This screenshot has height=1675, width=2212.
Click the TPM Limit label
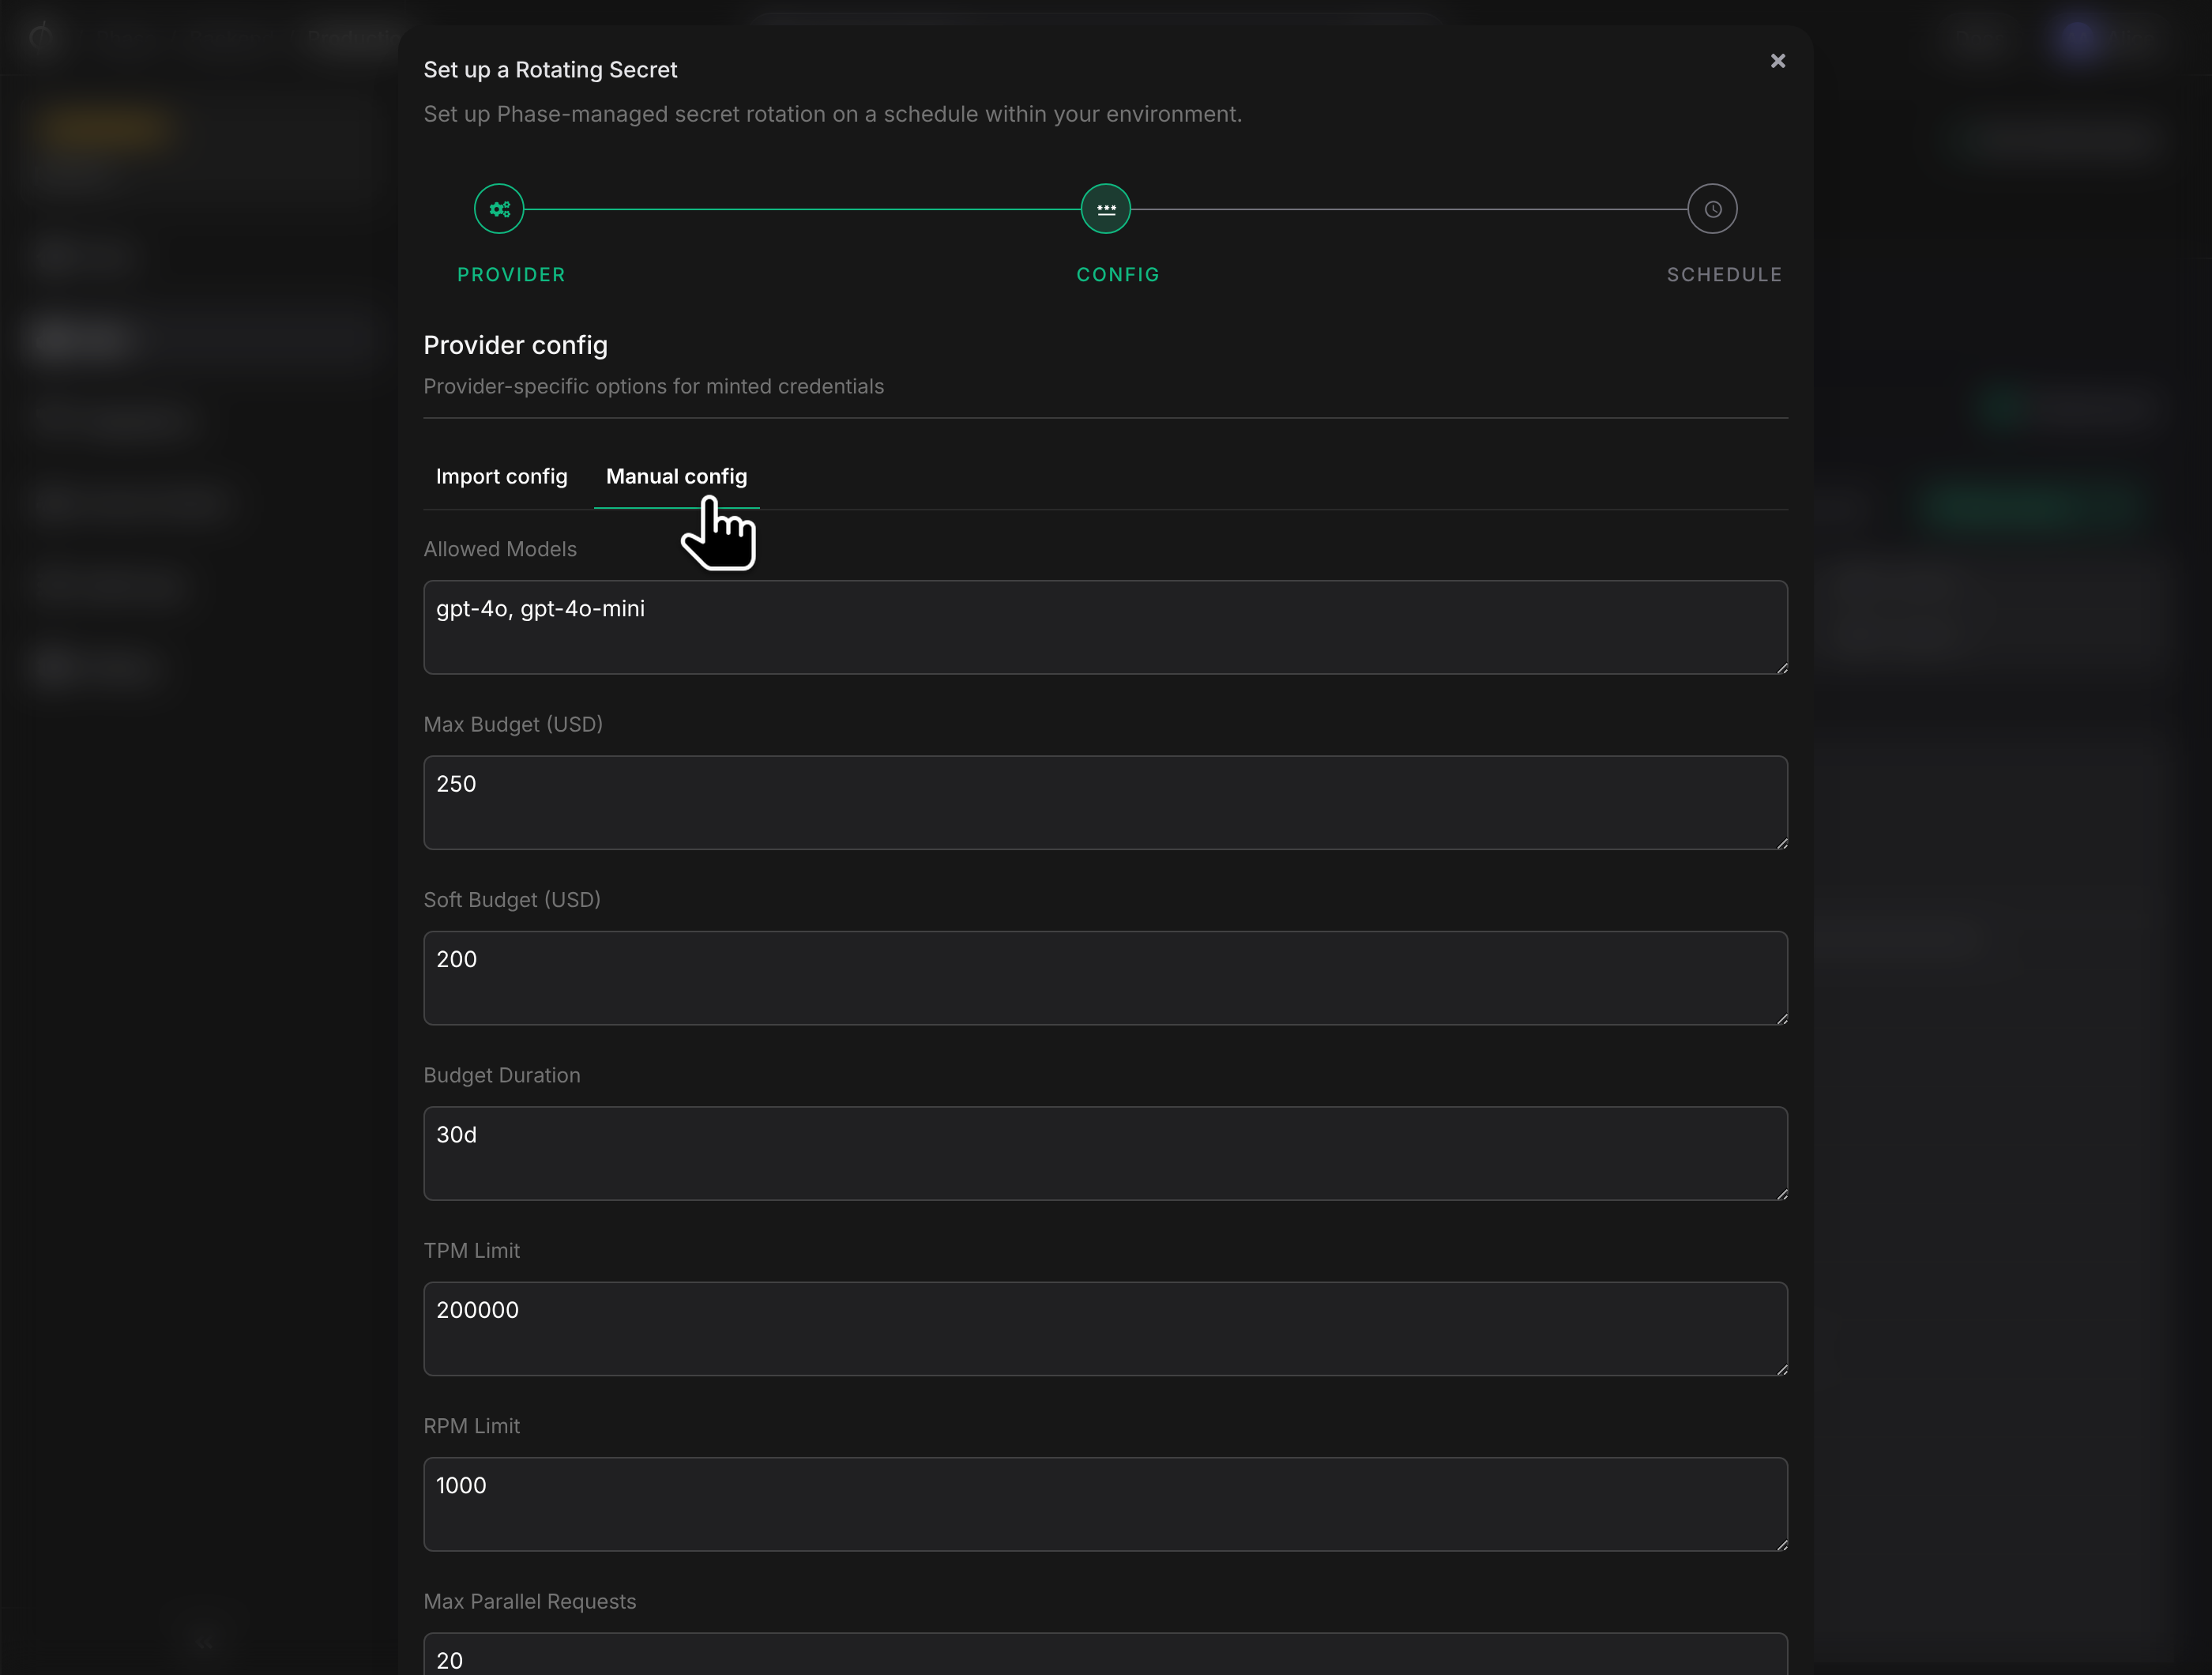(472, 1251)
